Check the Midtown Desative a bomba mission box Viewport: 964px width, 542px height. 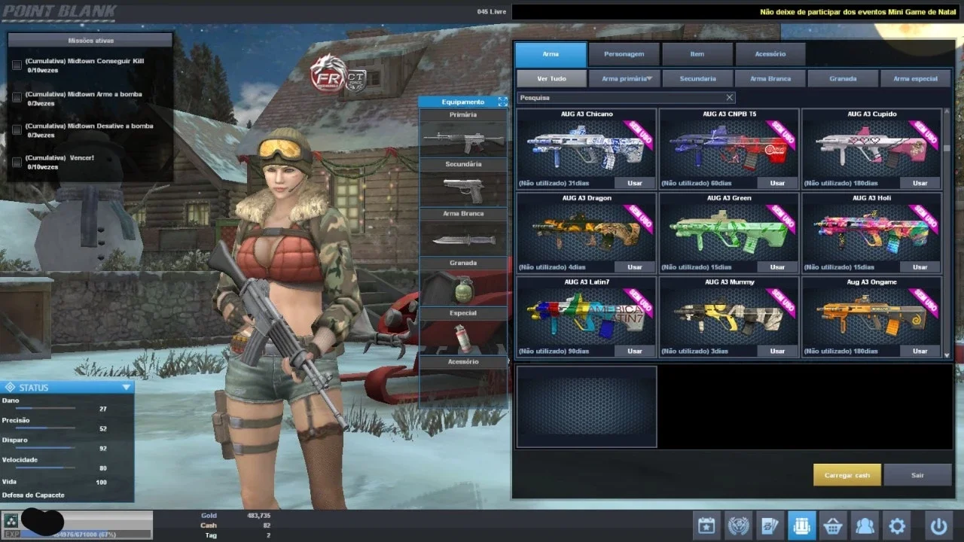pos(17,130)
